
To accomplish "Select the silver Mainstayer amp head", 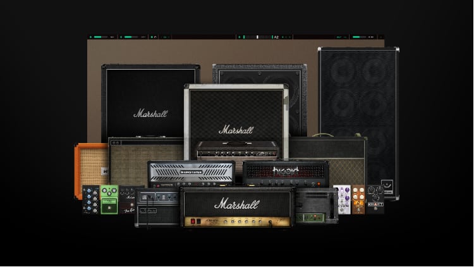I will [191, 174].
